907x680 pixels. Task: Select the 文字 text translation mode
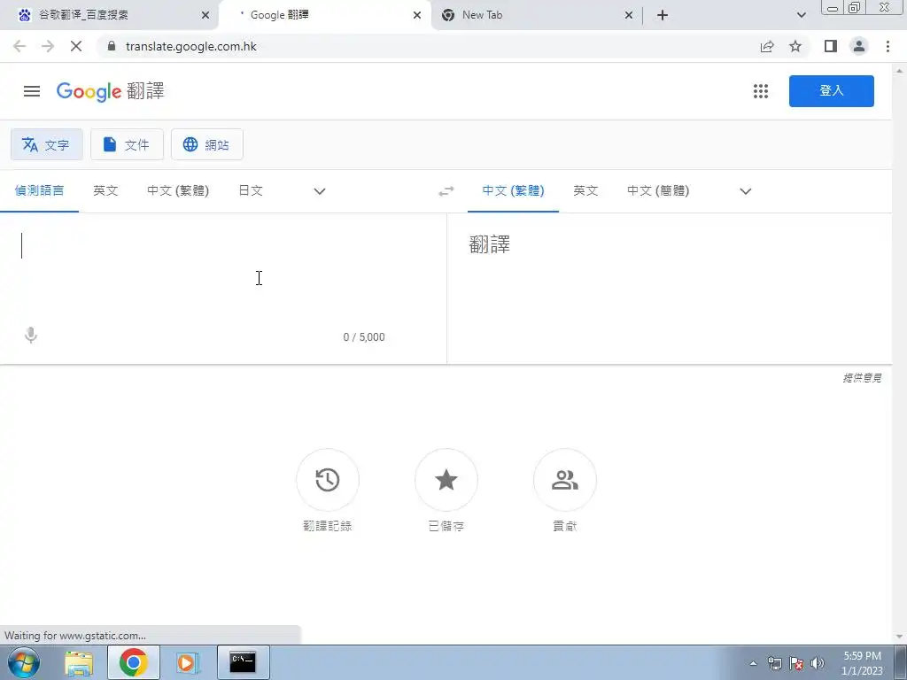[x=47, y=144]
